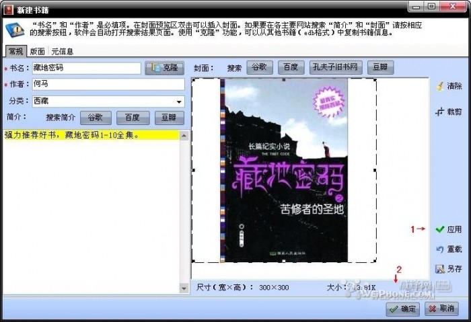This screenshot has height=322, width=471.
Task: Click the summary scrollbar up arrow
Action: click(x=184, y=136)
